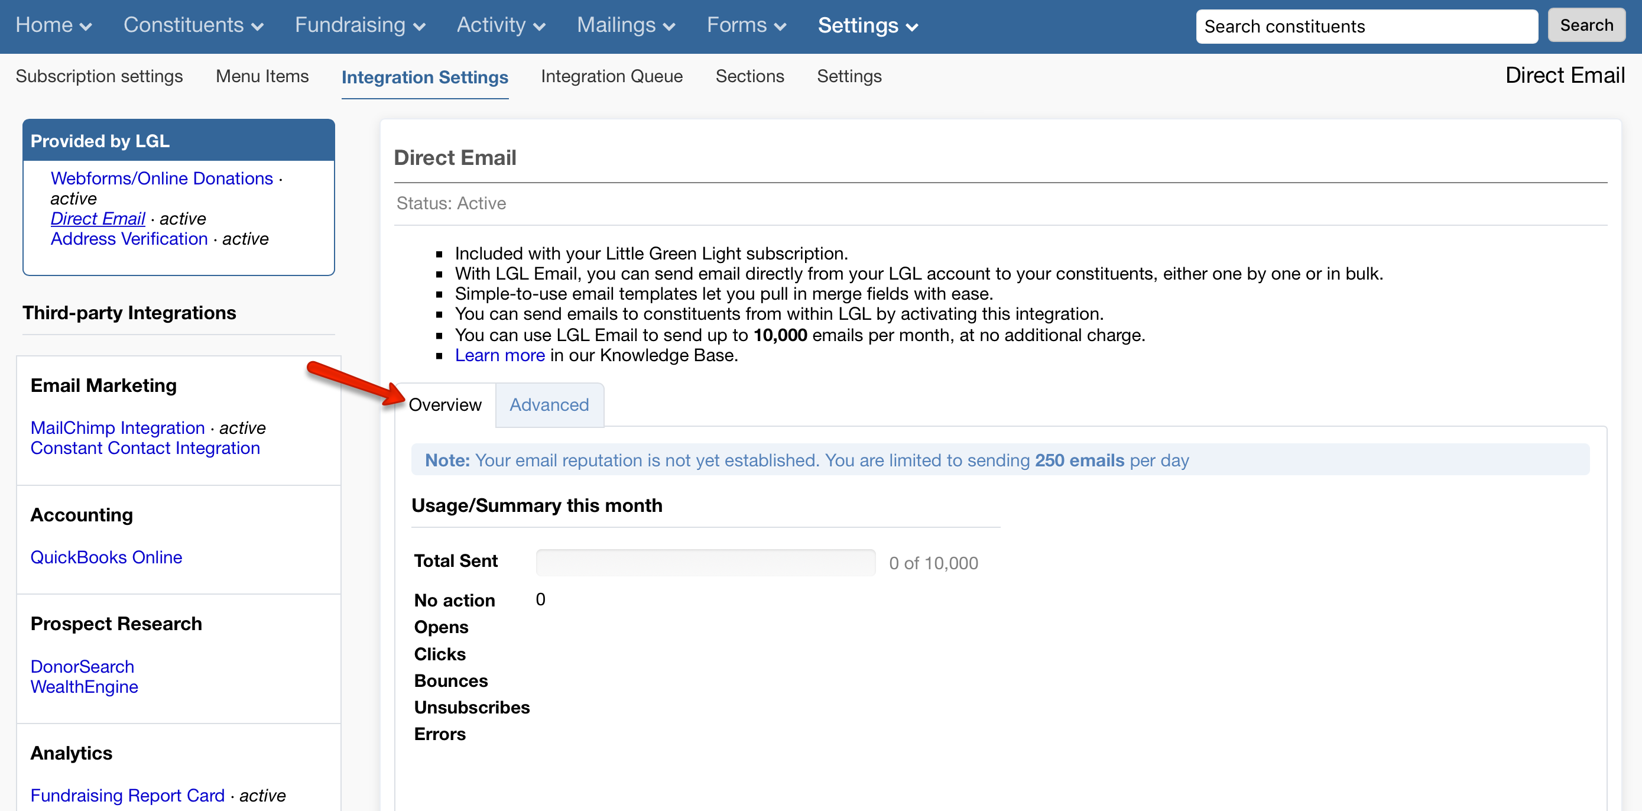1642x811 pixels.
Task: Open Webforms/Online Donations integration link
Action: click(161, 178)
